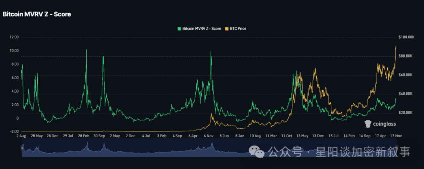
Task: Click the Bitcoin MVRV Z - Score chart title
Action: click(37, 14)
